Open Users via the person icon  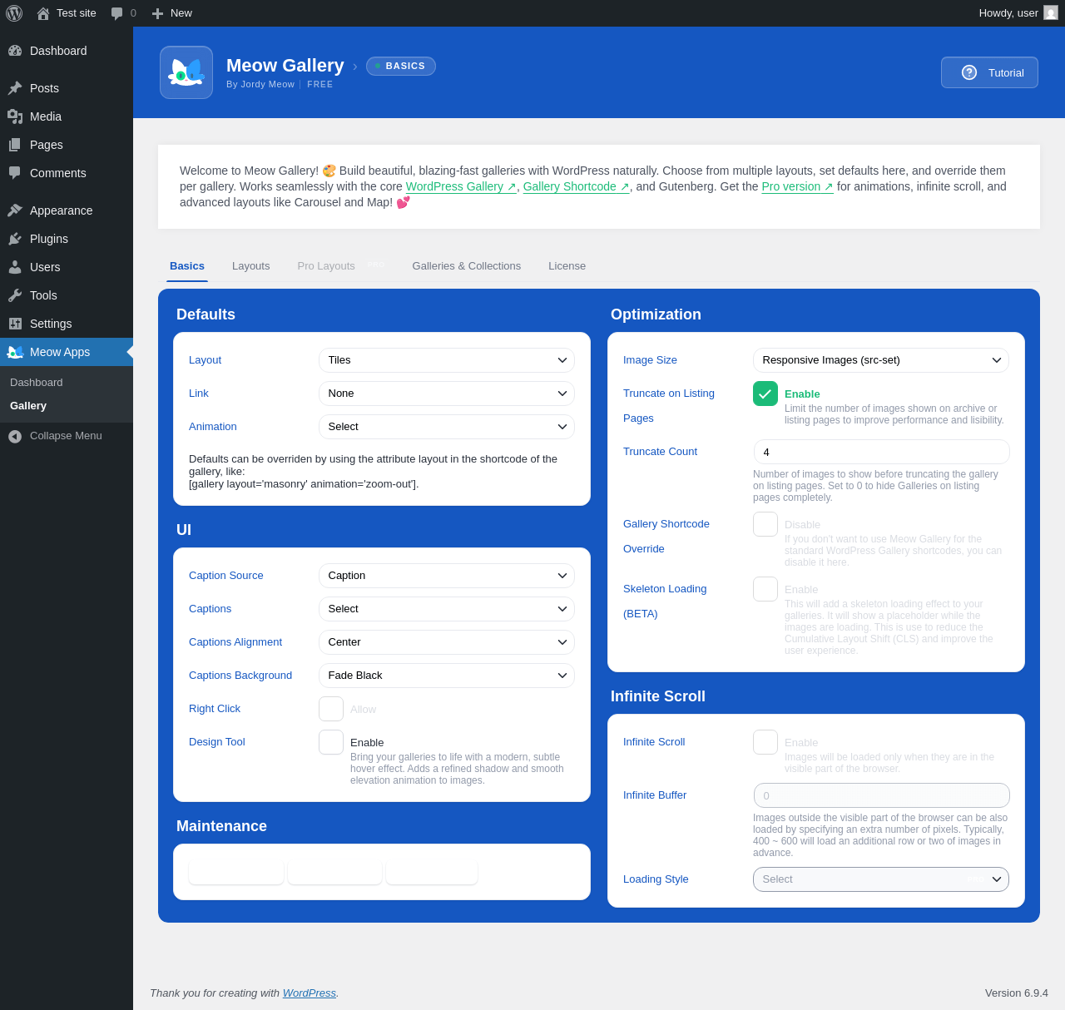(15, 267)
